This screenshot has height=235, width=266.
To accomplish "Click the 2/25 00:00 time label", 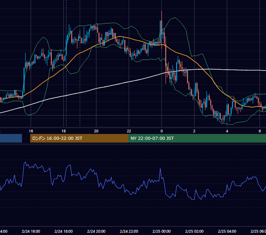I will tap(162, 231).
